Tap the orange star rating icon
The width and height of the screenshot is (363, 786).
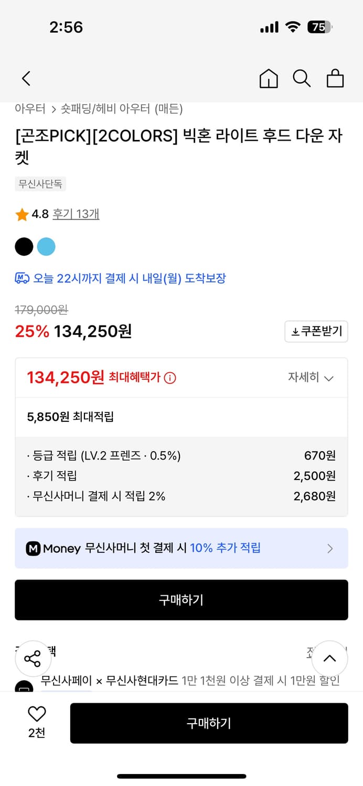click(x=22, y=214)
